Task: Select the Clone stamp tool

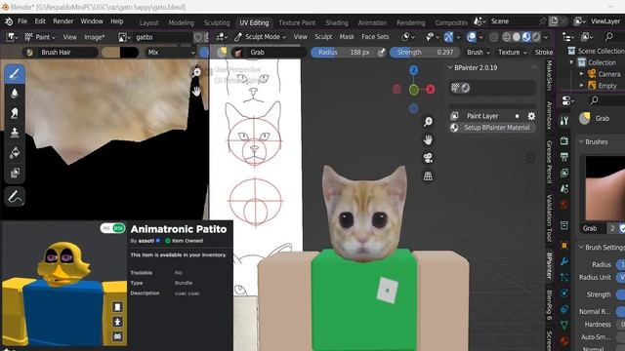Action: coord(15,133)
